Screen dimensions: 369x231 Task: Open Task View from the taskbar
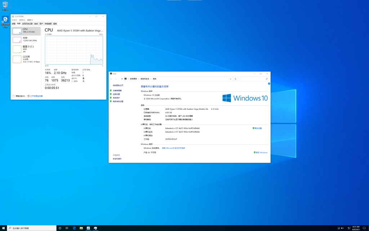67,228
